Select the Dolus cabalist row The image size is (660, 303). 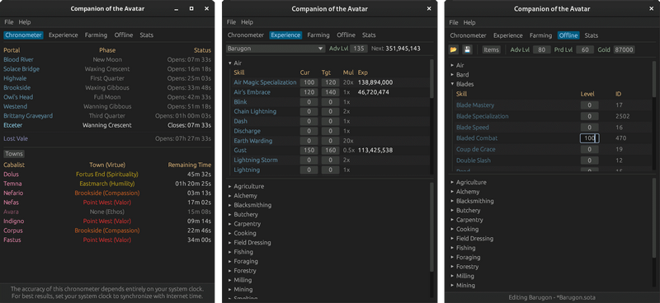tap(107, 174)
